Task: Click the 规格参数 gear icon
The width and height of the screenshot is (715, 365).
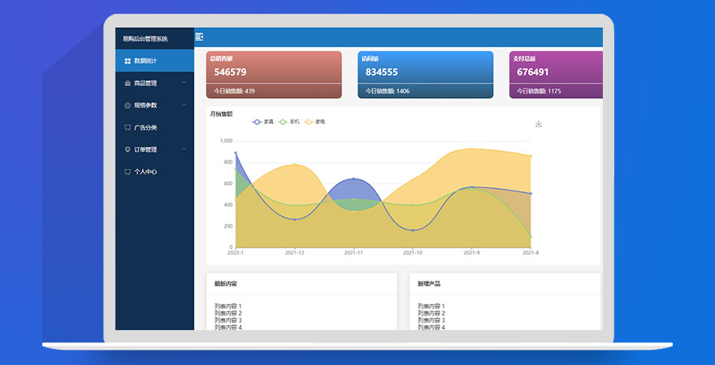Action: tap(128, 105)
